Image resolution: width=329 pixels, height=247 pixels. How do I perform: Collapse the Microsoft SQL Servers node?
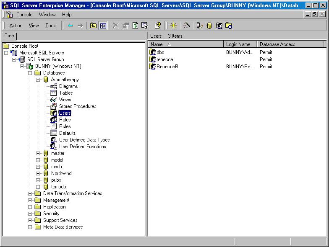coord(6,53)
